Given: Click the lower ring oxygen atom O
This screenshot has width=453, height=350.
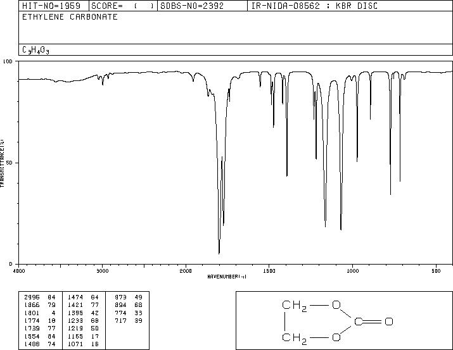Looking at the screenshot, I should pos(336,337).
